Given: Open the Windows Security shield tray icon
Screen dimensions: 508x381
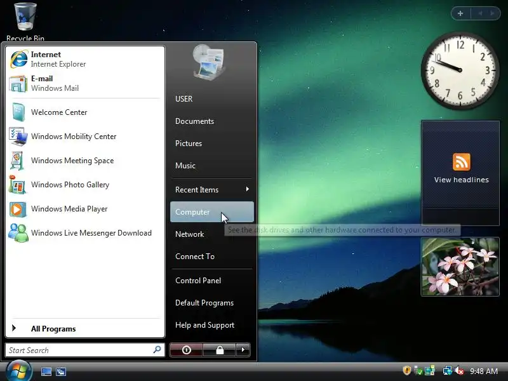Looking at the screenshot, I should pyautogui.click(x=407, y=370).
